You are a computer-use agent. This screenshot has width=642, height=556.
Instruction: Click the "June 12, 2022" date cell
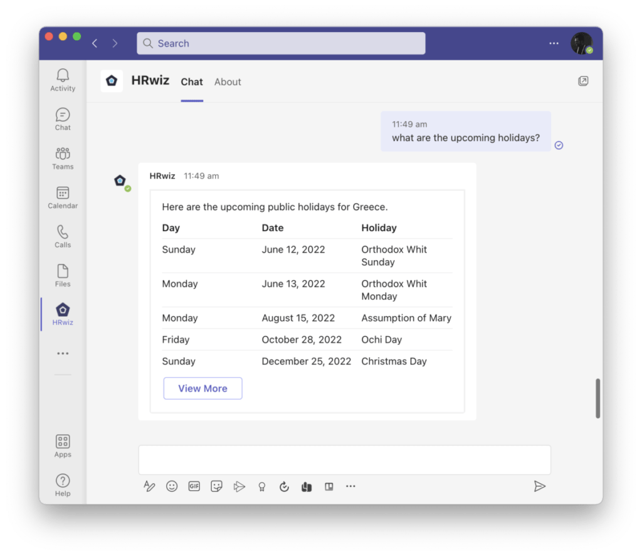(x=293, y=249)
